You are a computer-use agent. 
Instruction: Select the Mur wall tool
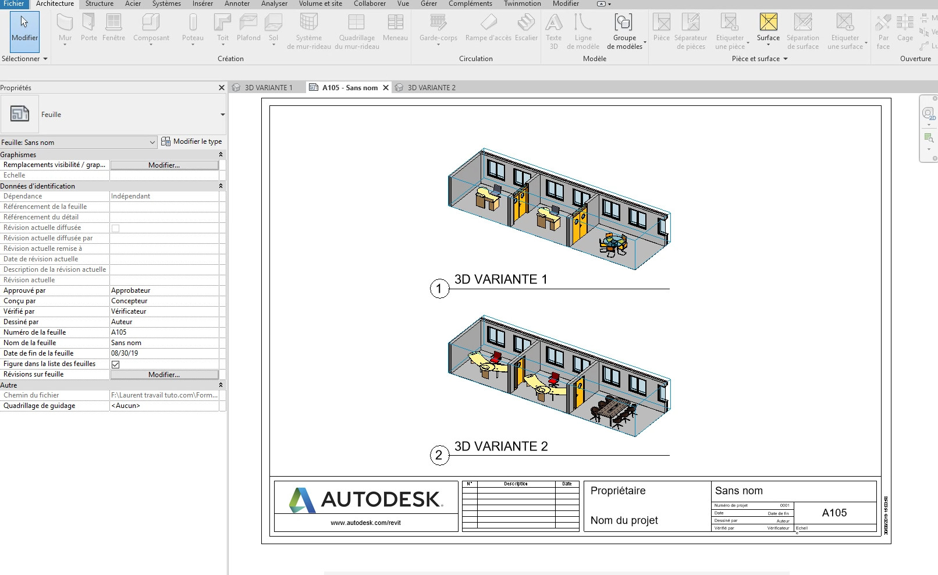tap(65, 28)
